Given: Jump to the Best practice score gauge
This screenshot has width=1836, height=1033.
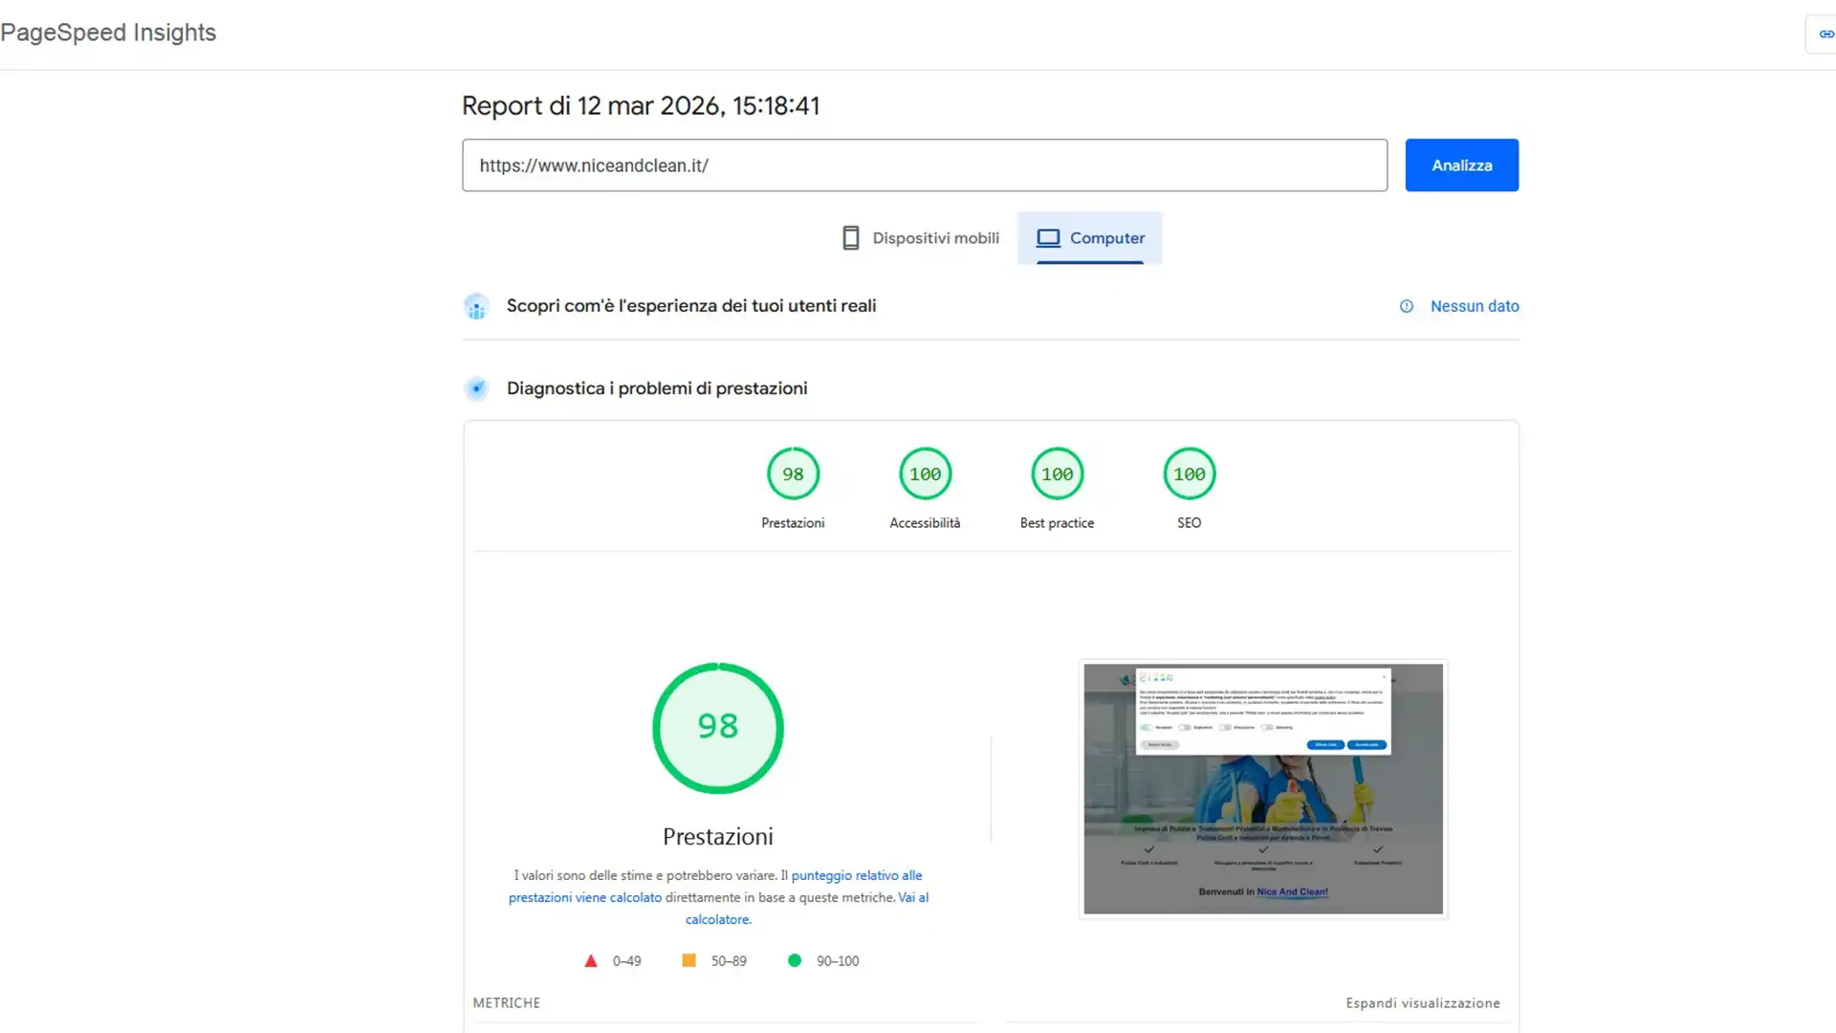Looking at the screenshot, I should coord(1057,474).
